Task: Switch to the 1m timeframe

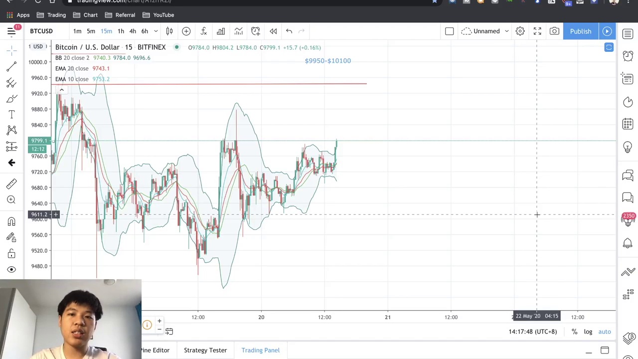Action: [x=77, y=31]
